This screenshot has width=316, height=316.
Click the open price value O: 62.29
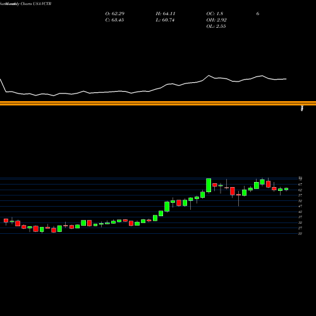pyautogui.click(x=115, y=14)
